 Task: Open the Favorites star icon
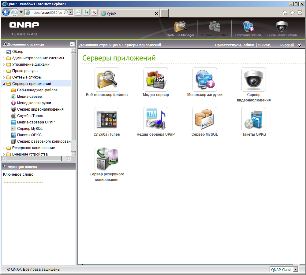pyautogui.click(x=292, y=13)
